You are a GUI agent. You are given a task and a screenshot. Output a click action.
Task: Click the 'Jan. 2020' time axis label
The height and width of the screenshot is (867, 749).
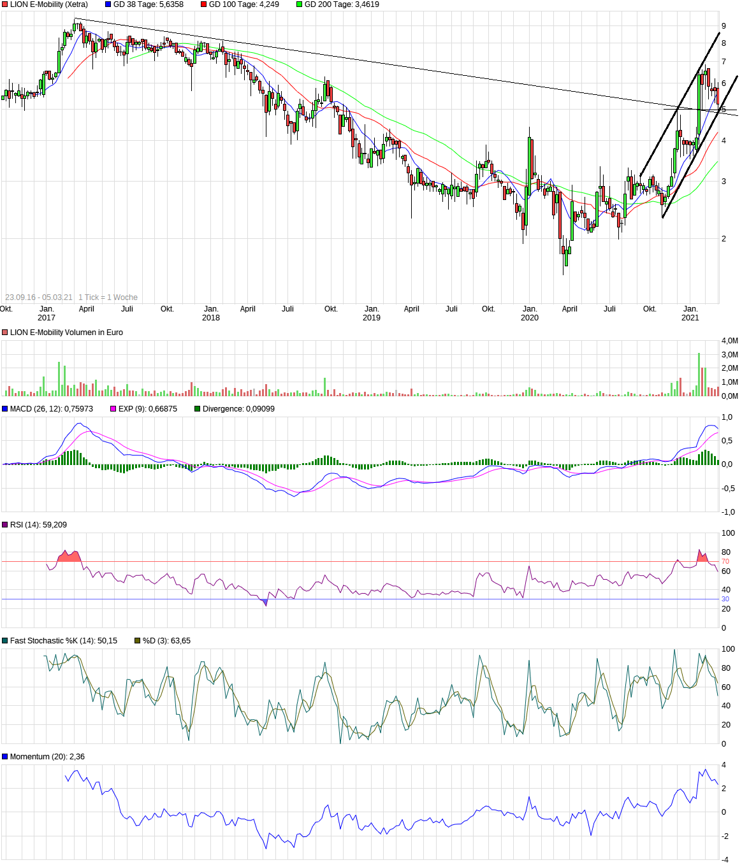(530, 313)
